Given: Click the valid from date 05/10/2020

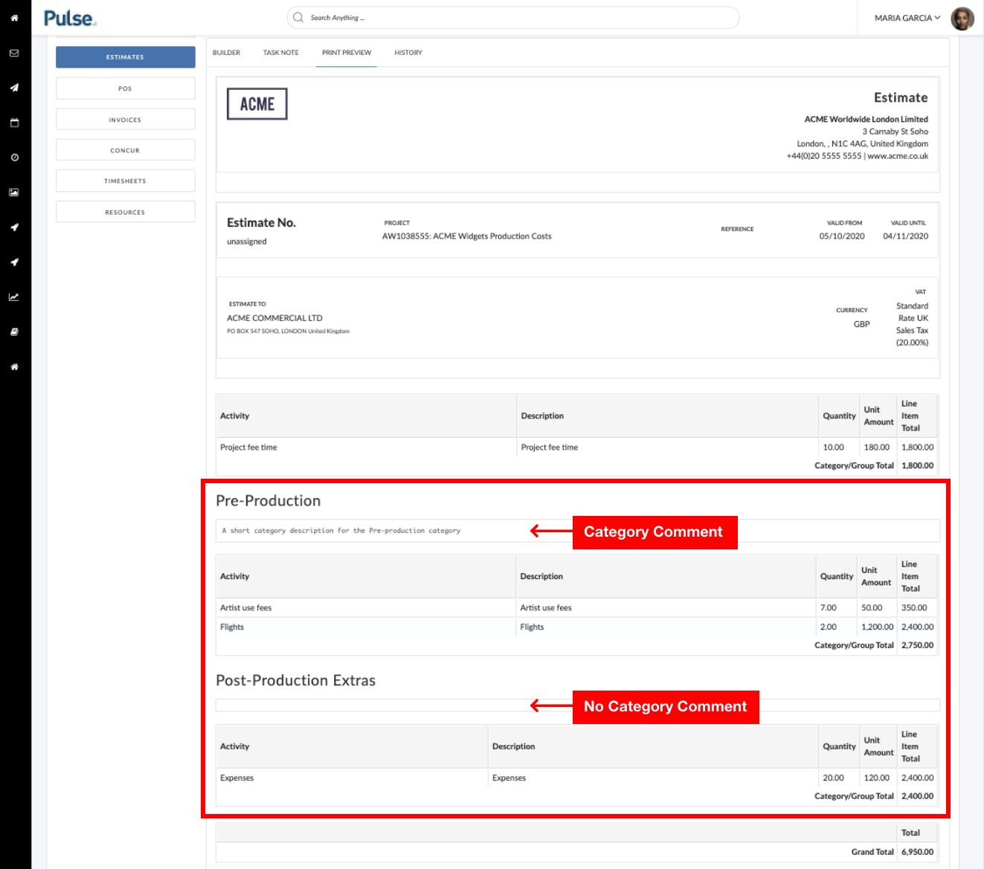Looking at the screenshot, I should pyautogui.click(x=842, y=236).
